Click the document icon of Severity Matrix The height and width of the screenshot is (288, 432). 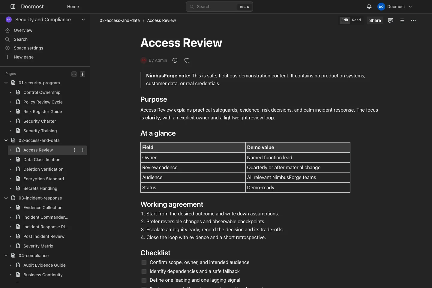(18, 246)
